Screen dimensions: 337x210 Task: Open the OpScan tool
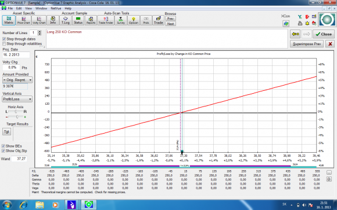tap(134, 20)
